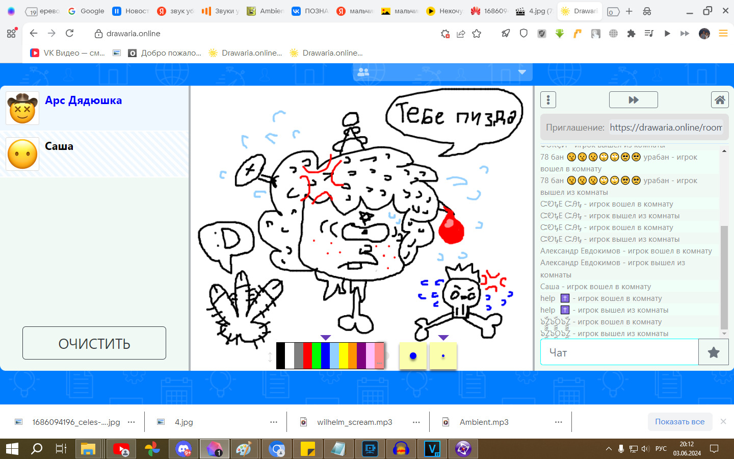Open the first Drawaria.online bookmark
Screen dimensions: 734x459
pyautogui.click(x=245, y=53)
